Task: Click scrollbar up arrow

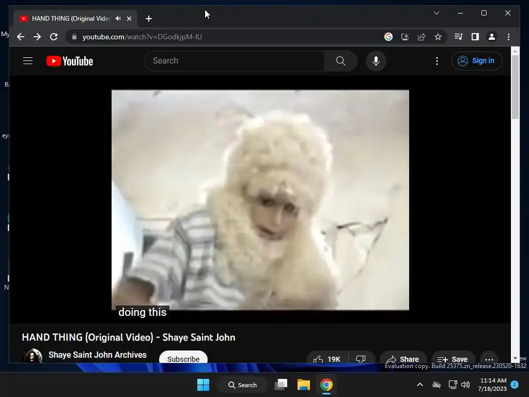Action: [x=515, y=51]
